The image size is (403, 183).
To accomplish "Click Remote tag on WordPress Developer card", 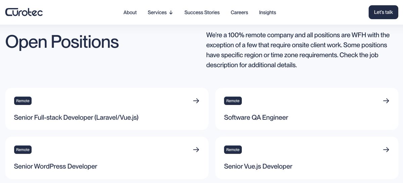I will [23, 150].
